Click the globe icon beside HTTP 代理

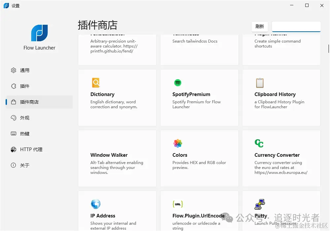pos(14,149)
